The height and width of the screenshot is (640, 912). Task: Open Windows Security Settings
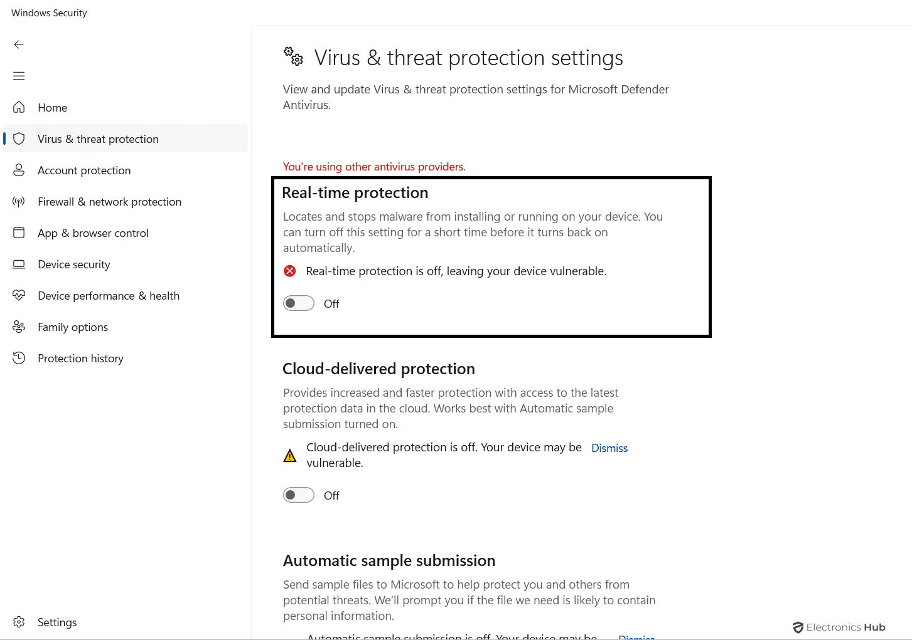coord(56,622)
